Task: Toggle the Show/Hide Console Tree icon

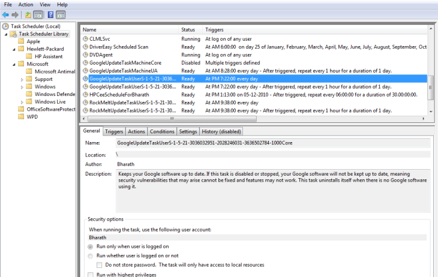Action: [x=38, y=15]
